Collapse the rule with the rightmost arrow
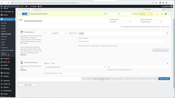 [170, 14]
